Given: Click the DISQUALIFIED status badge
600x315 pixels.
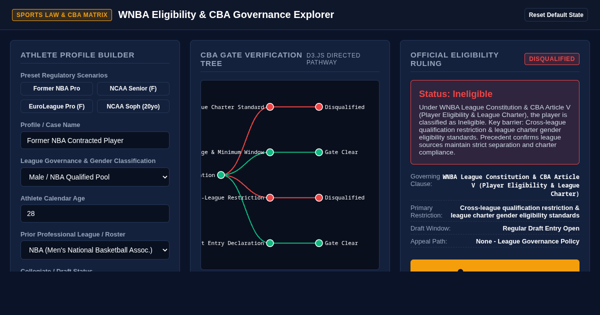Looking at the screenshot, I should [x=552, y=59].
